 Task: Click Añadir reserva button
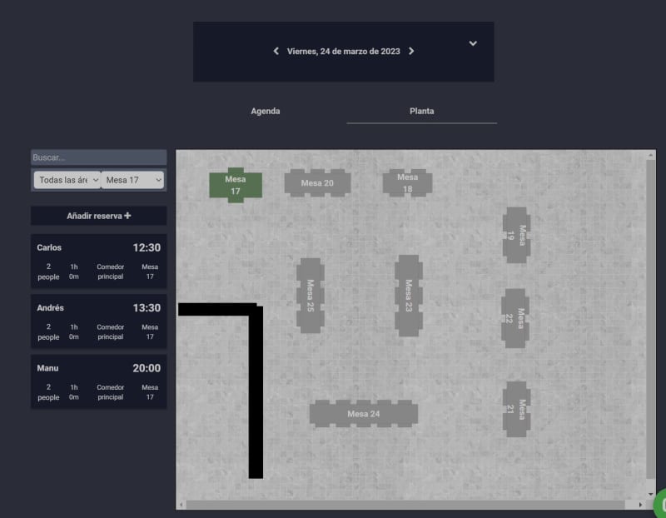coord(98,216)
